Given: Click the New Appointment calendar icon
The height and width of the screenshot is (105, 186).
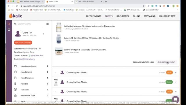Looking at the screenshot, I should coord(15,66).
